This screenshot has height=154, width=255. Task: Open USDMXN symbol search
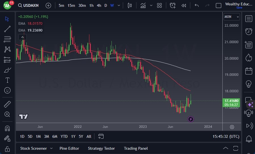28,5
